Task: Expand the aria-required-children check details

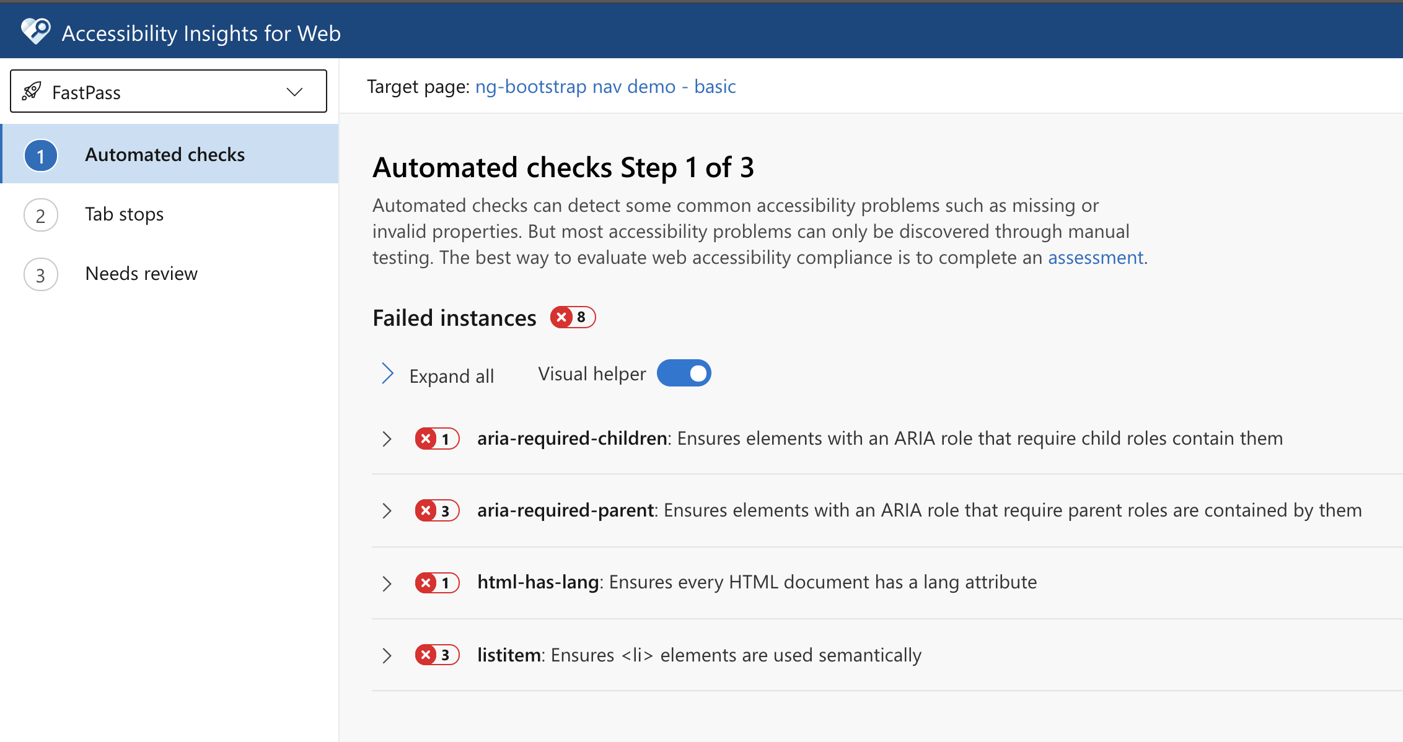Action: pyautogui.click(x=387, y=439)
